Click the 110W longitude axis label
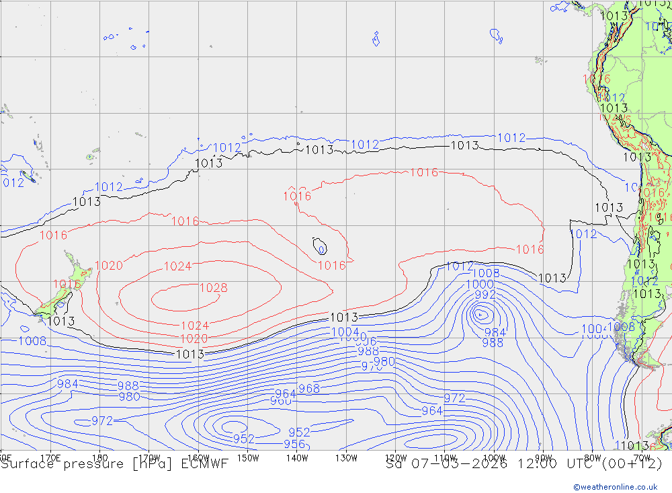 [445, 458]
